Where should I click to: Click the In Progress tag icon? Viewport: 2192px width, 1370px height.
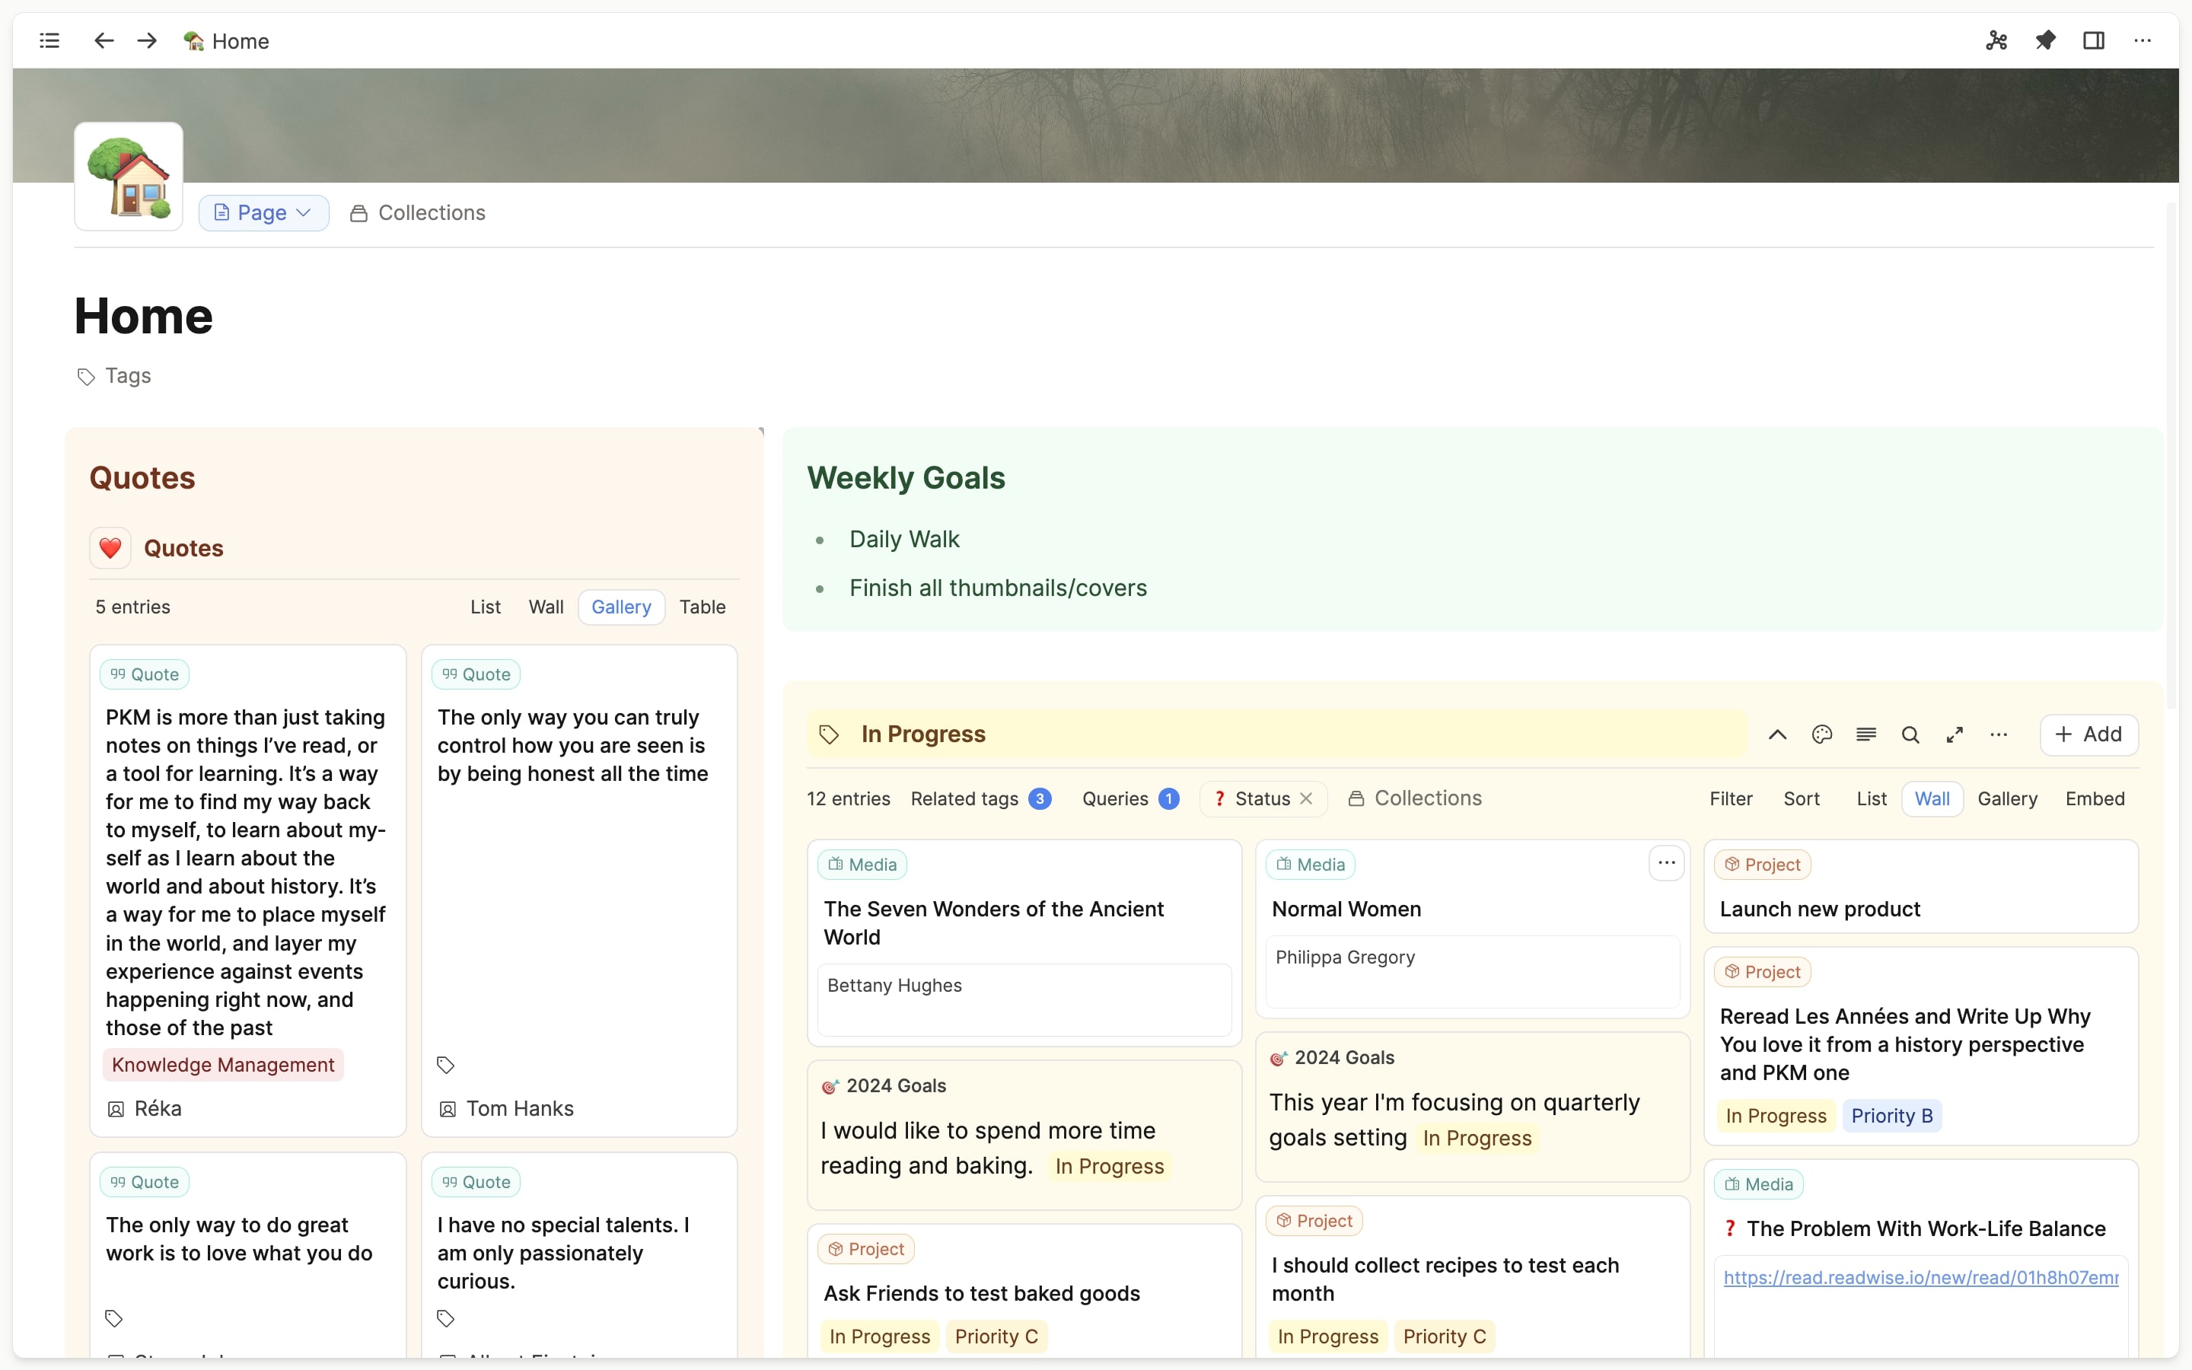[x=829, y=734]
